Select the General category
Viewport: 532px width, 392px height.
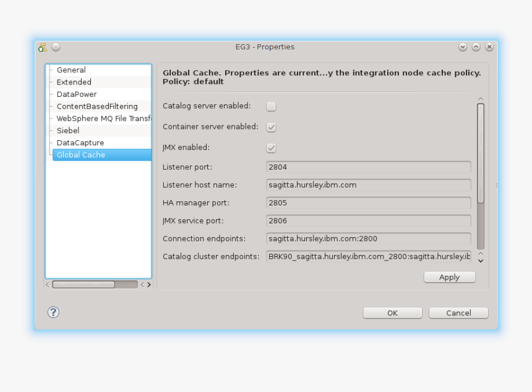pos(71,70)
